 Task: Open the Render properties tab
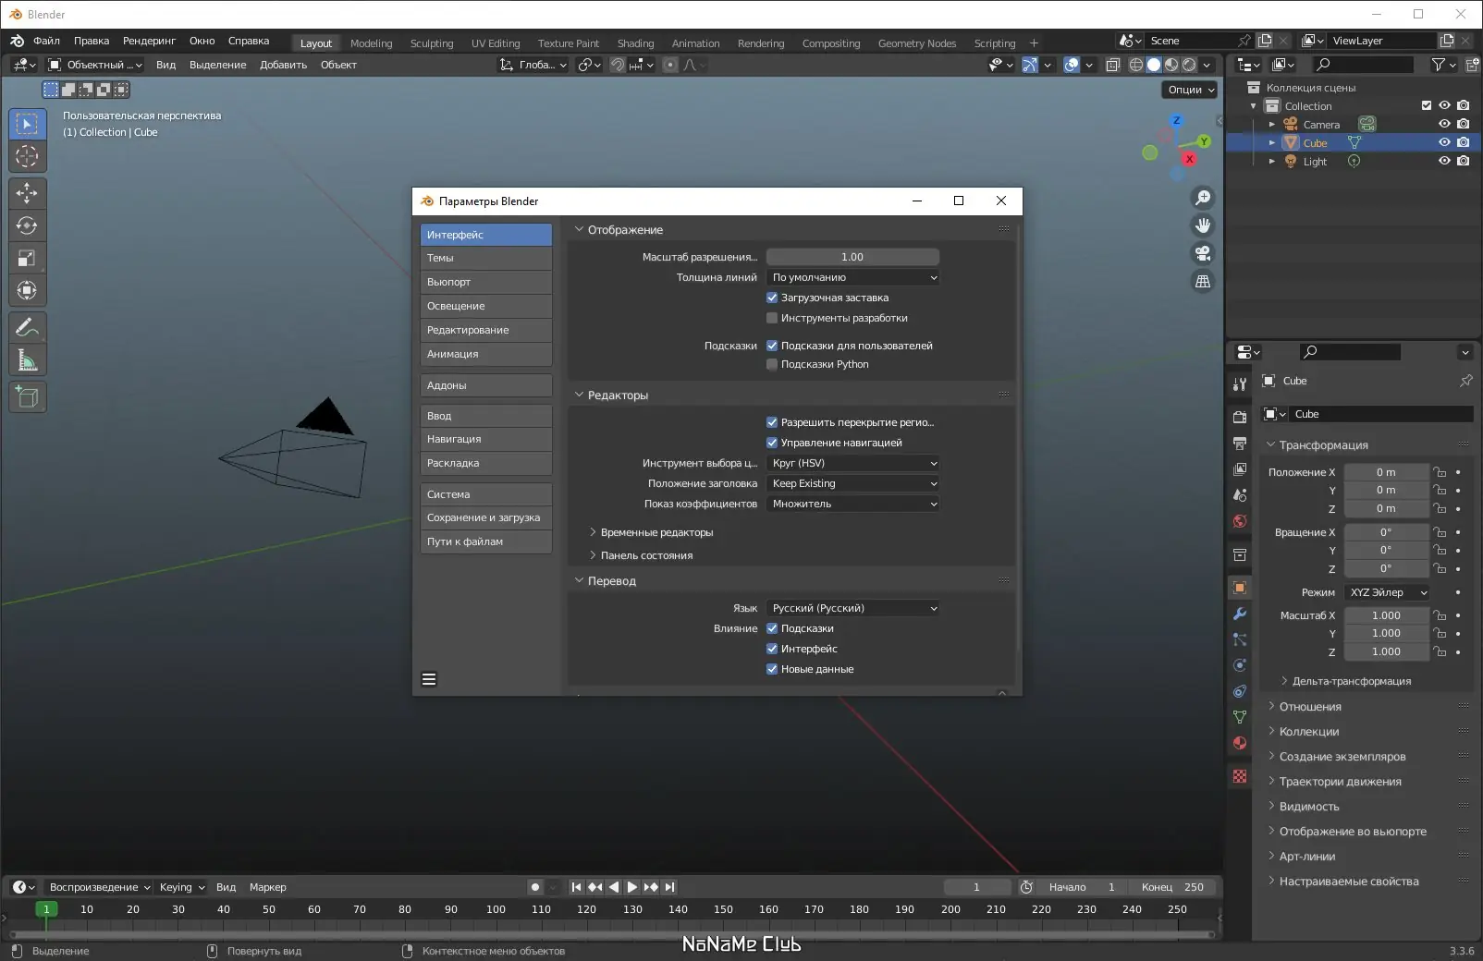click(x=1240, y=418)
